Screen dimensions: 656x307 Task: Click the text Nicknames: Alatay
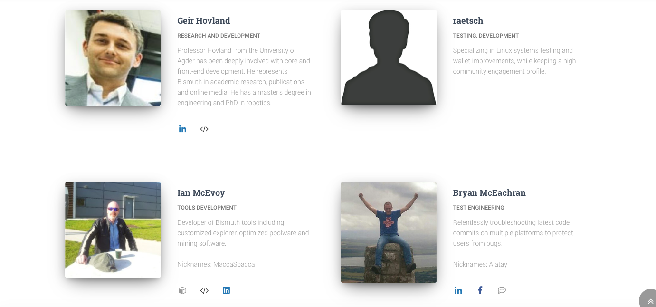480,264
